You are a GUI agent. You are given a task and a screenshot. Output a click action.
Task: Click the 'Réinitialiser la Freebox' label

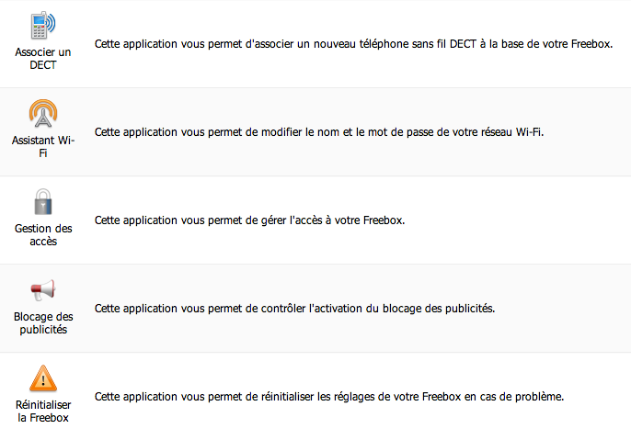[43, 411]
